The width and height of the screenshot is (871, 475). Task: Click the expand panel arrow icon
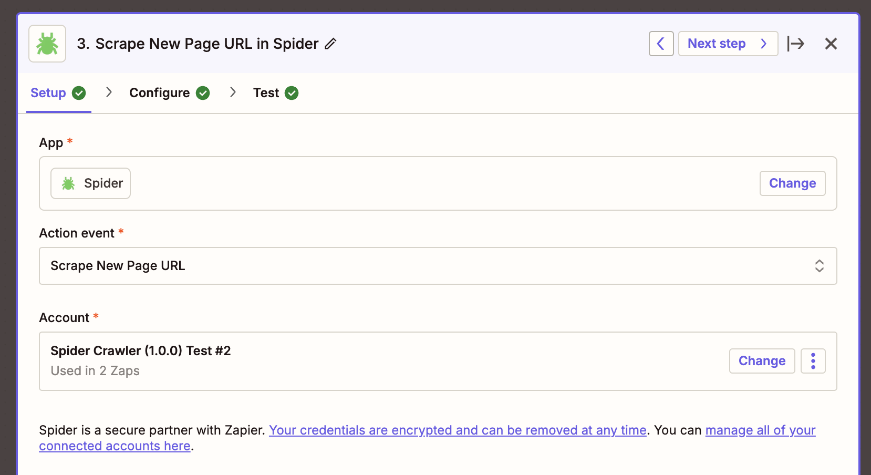click(795, 44)
